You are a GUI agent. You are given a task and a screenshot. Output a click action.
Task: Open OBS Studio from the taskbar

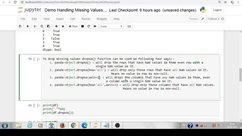117,125
